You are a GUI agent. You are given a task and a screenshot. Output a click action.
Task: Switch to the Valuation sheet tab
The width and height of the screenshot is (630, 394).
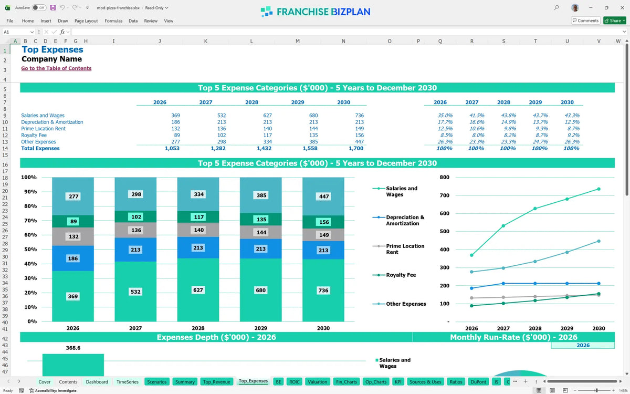[318, 382]
